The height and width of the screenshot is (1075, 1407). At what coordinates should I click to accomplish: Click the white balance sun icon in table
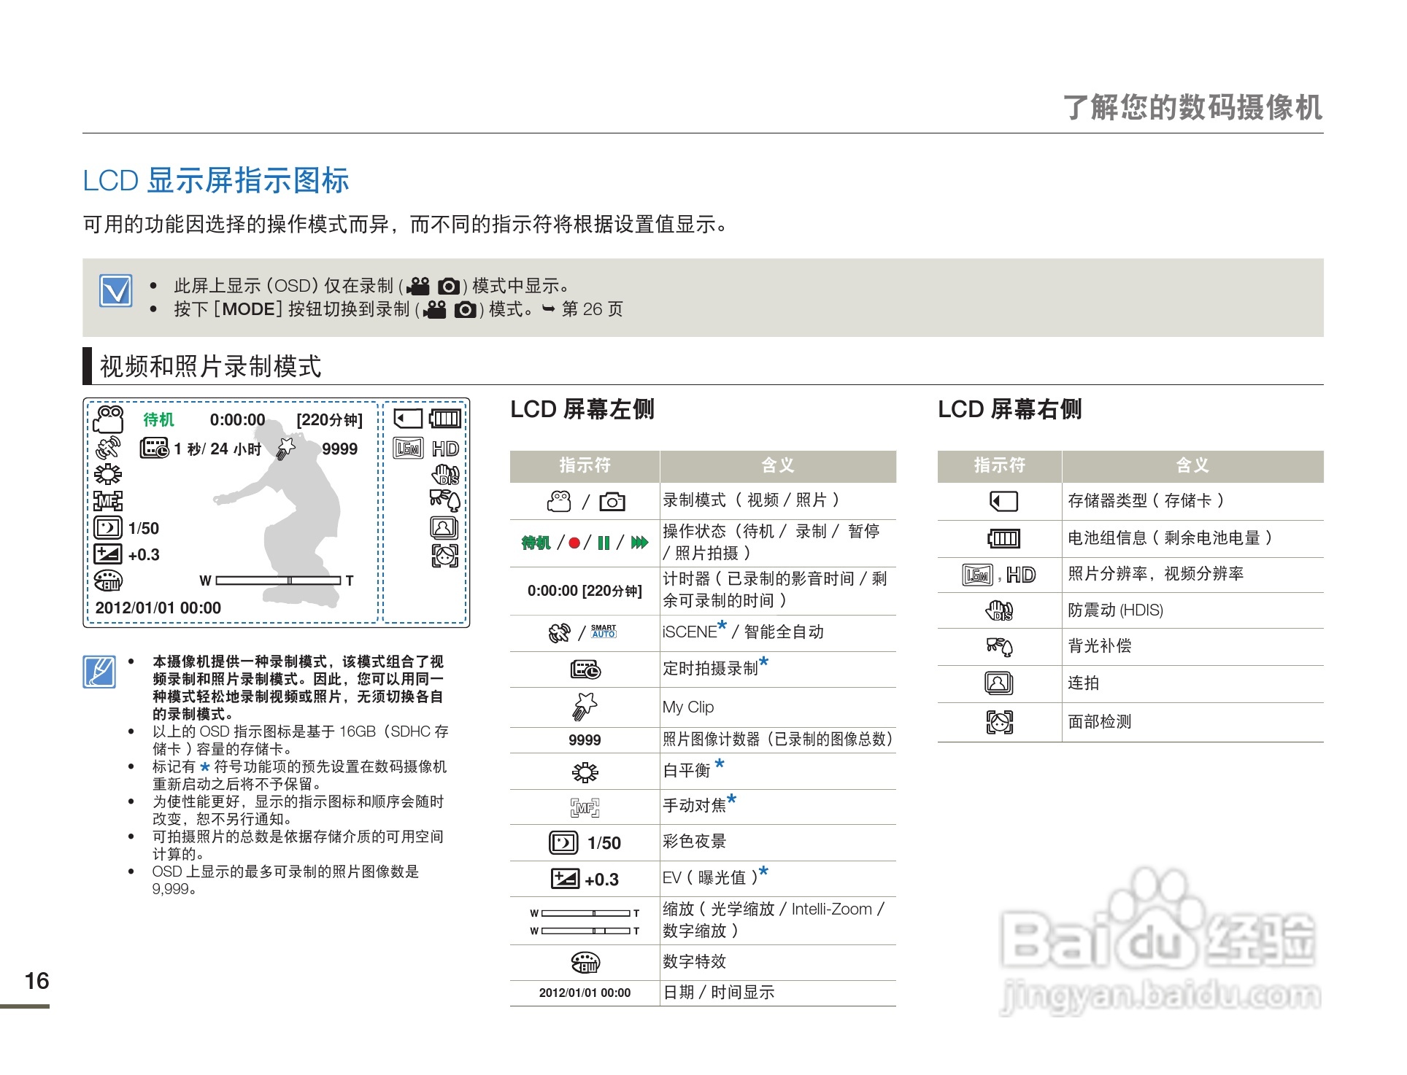click(x=585, y=772)
